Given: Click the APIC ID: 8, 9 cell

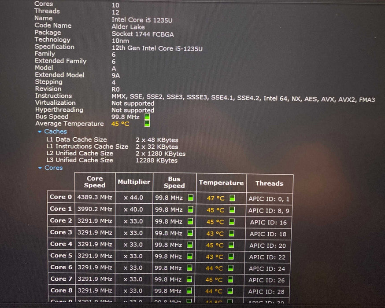Looking at the screenshot, I should pos(269,210).
